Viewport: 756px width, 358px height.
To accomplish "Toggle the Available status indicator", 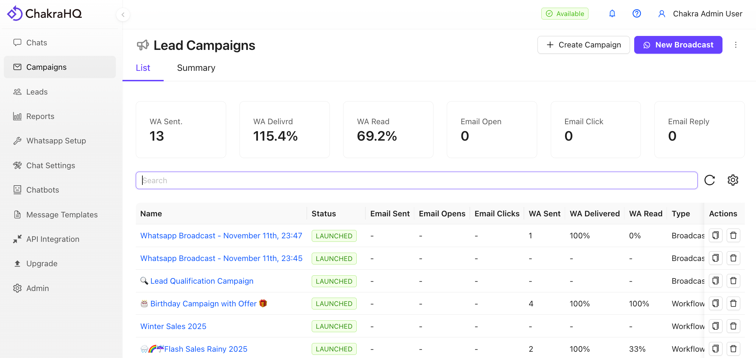I will (564, 13).
